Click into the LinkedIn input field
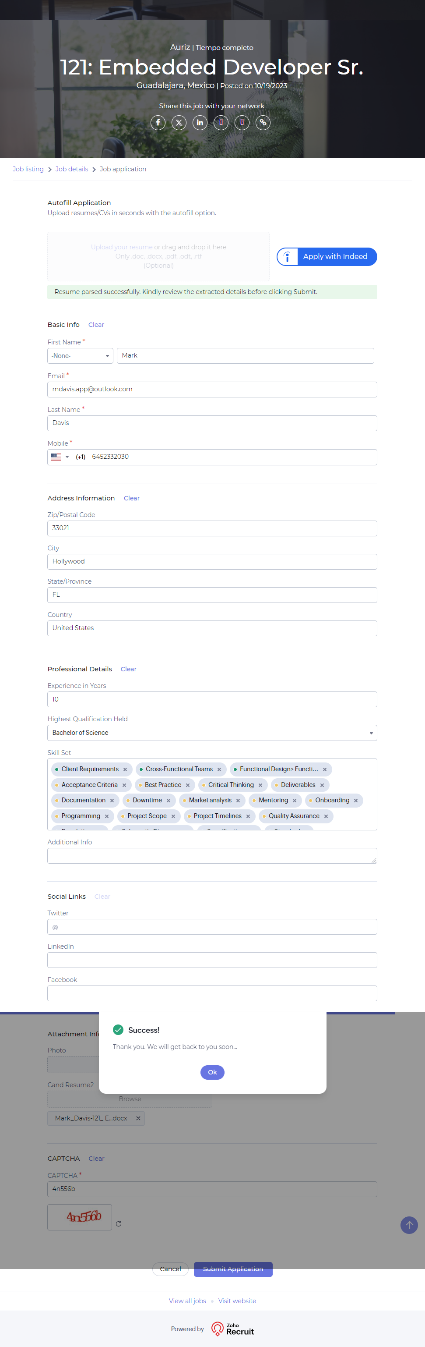 point(212,960)
